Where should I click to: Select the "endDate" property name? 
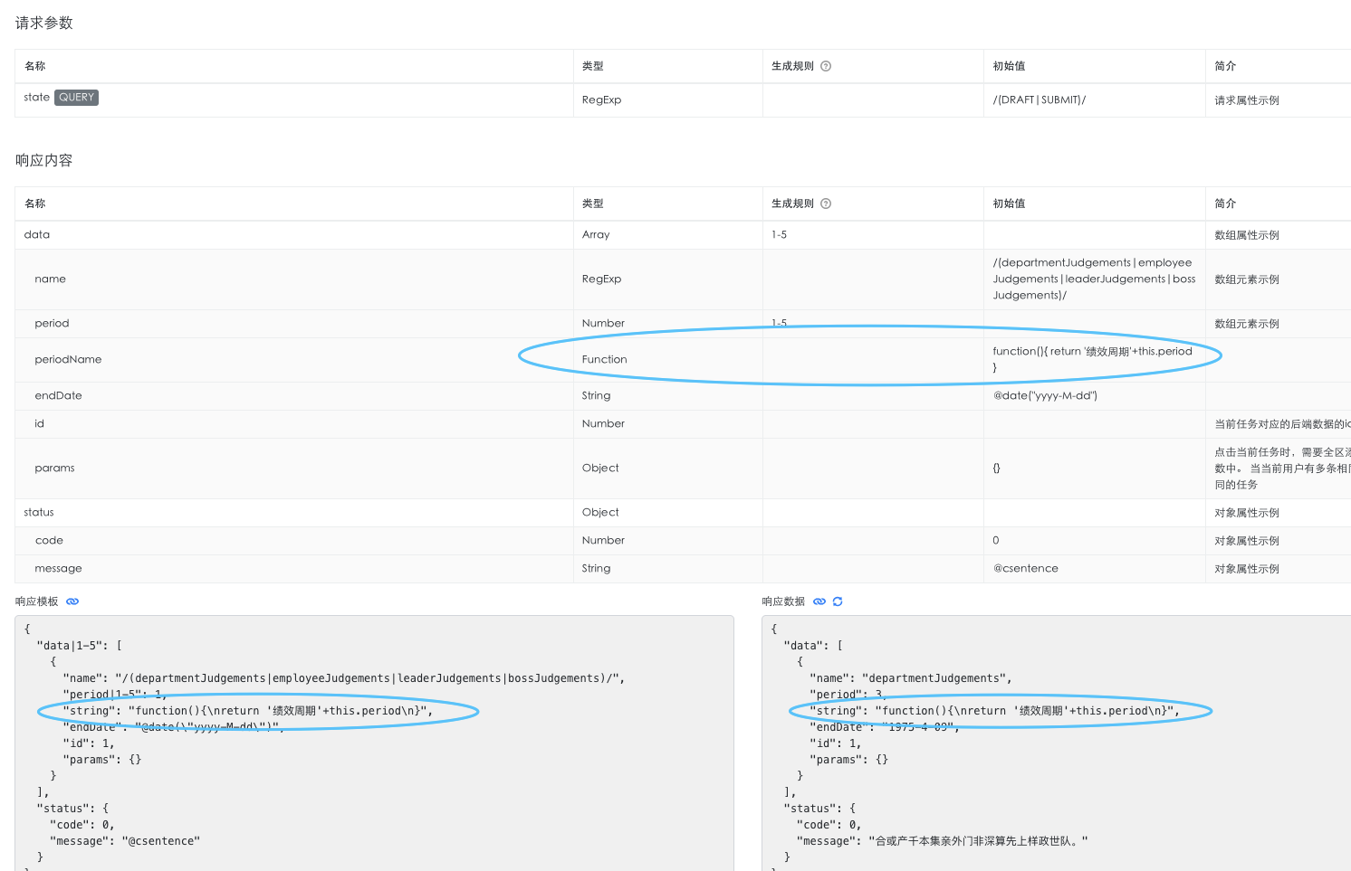(58, 395)
